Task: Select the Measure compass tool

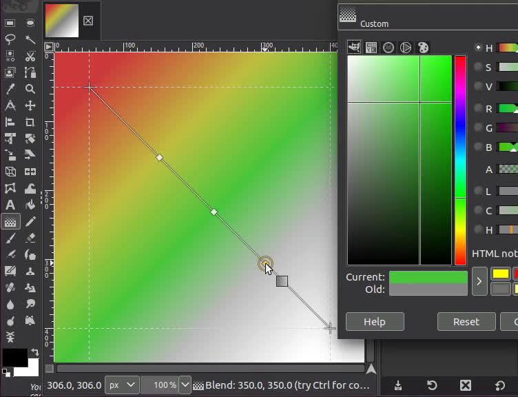Action: pyautogui.click(x=10, y=105)
